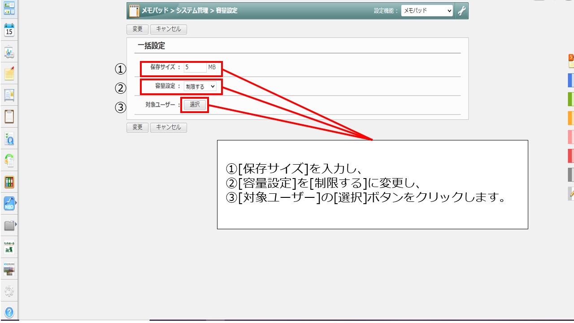Click the 設定機能 label in the header

tap(386, 11)
